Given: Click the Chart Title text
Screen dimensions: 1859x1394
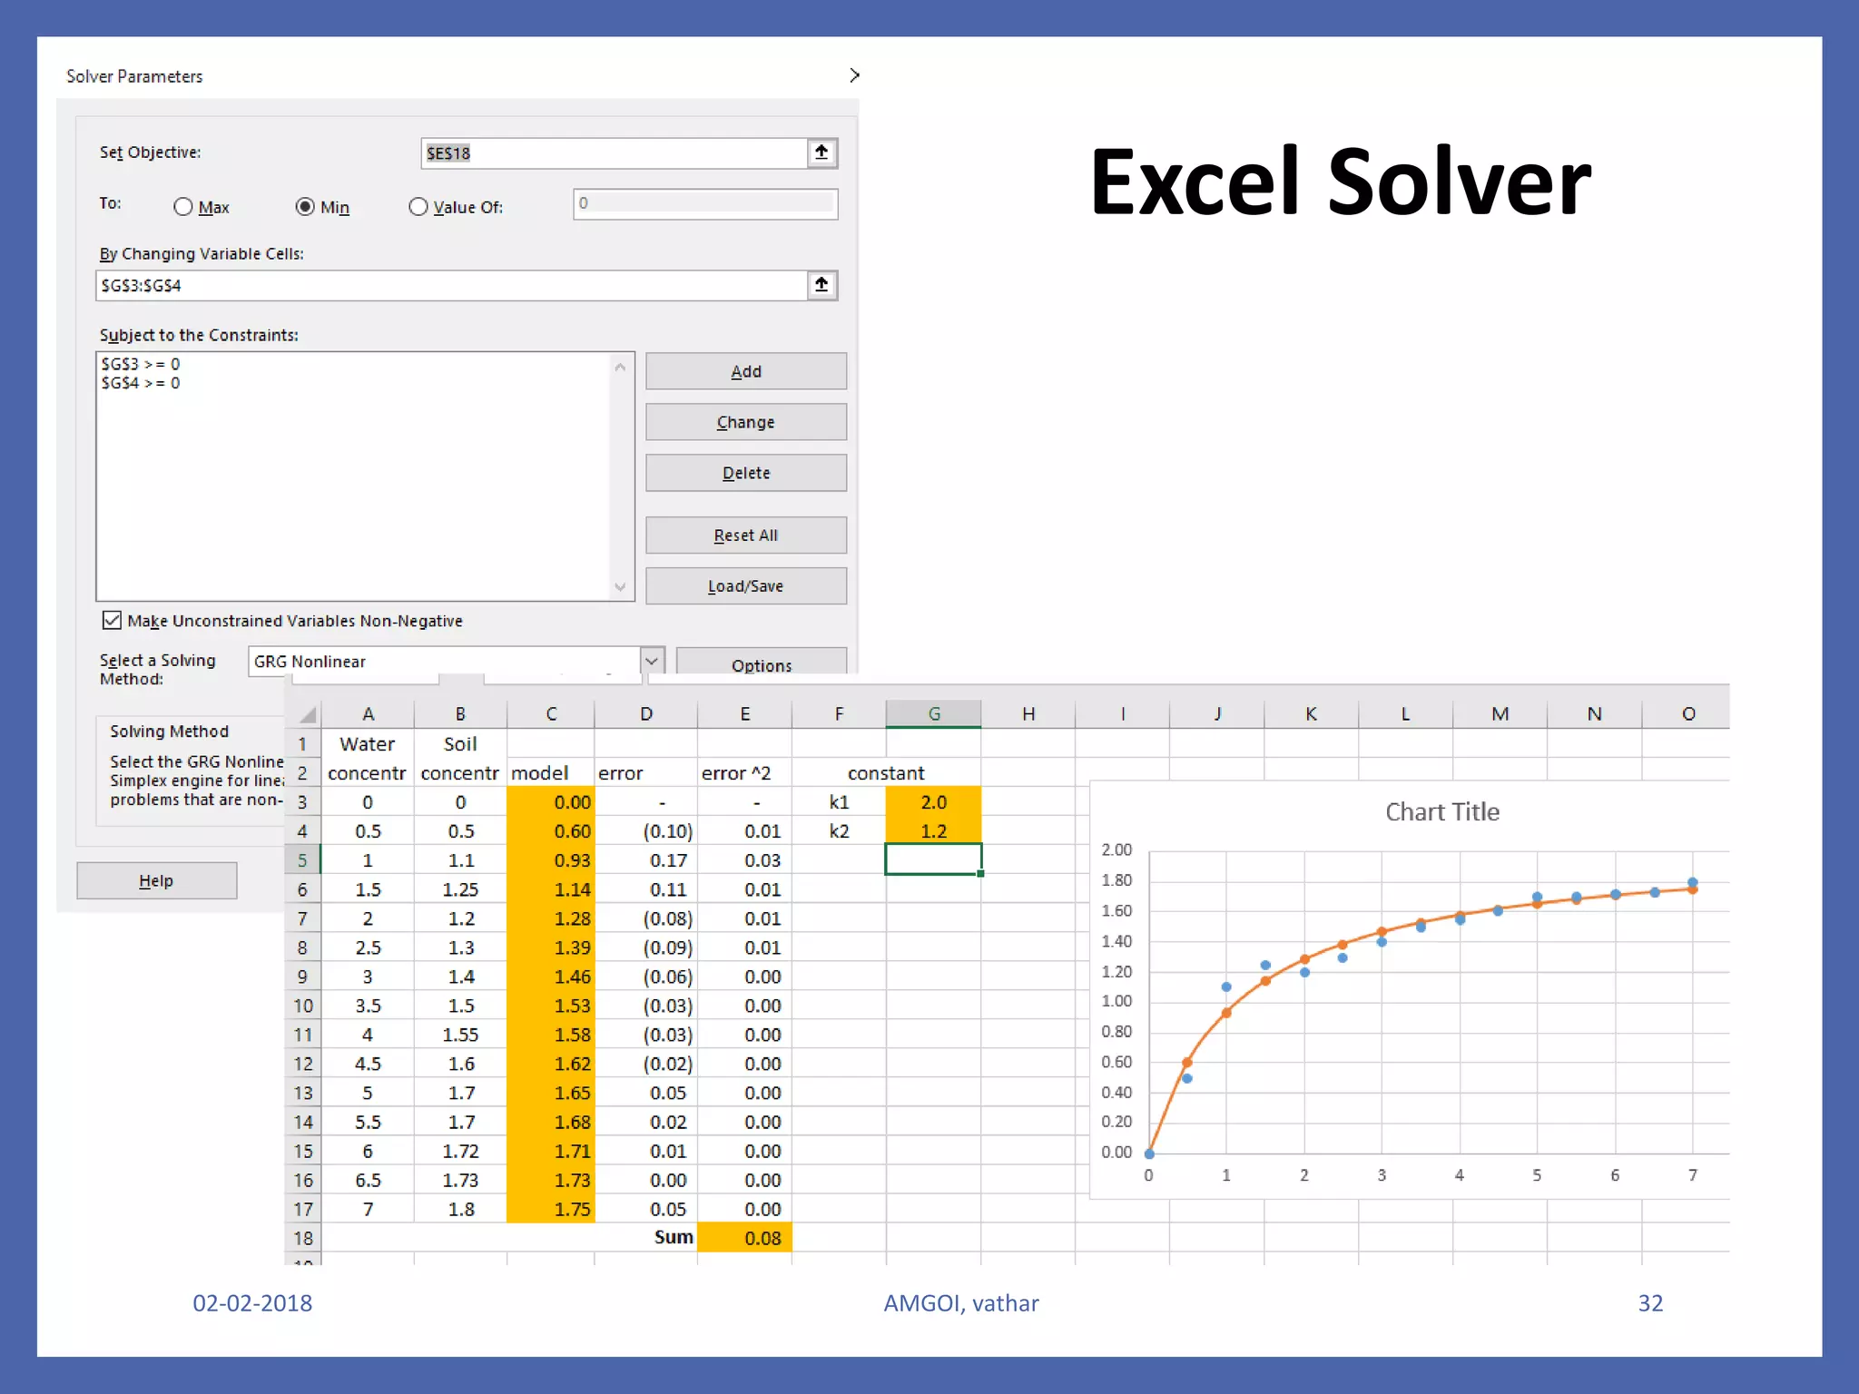Looking at the screenshot, I should 1441,812.
